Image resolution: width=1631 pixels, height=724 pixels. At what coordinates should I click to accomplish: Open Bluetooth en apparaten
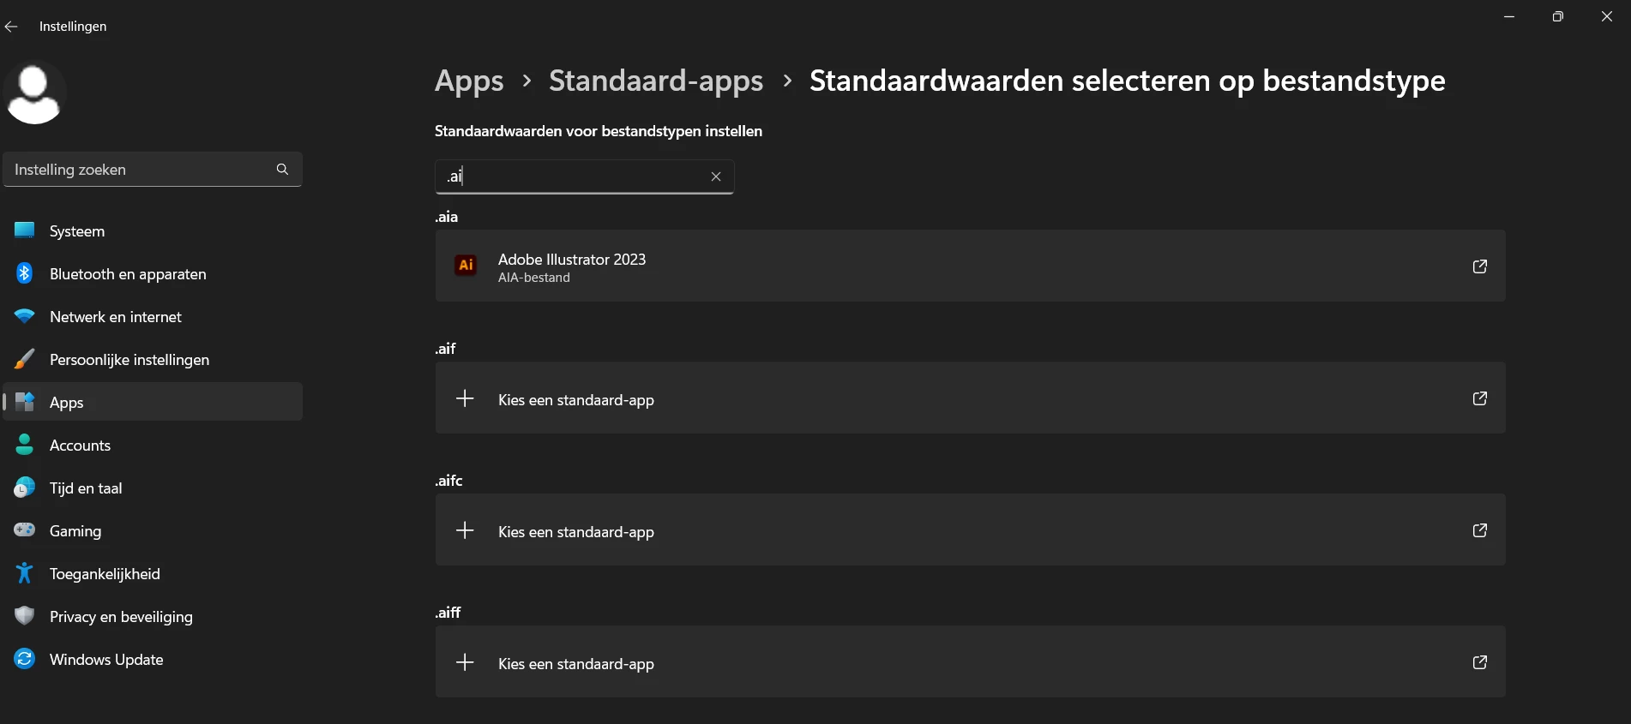click(x=153, y=273)
